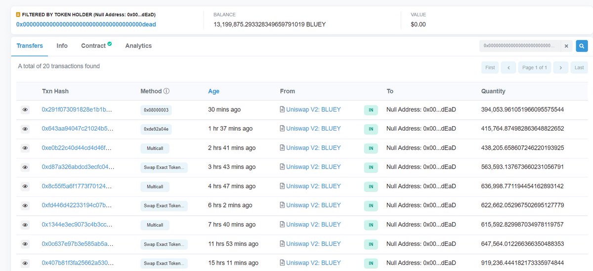Toggle the Age column header format

click(214, 91)
